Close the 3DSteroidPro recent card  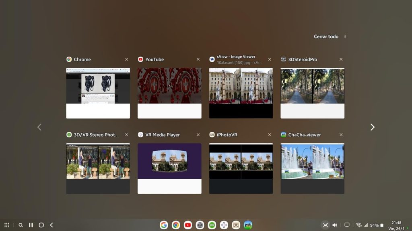[341, 59]
